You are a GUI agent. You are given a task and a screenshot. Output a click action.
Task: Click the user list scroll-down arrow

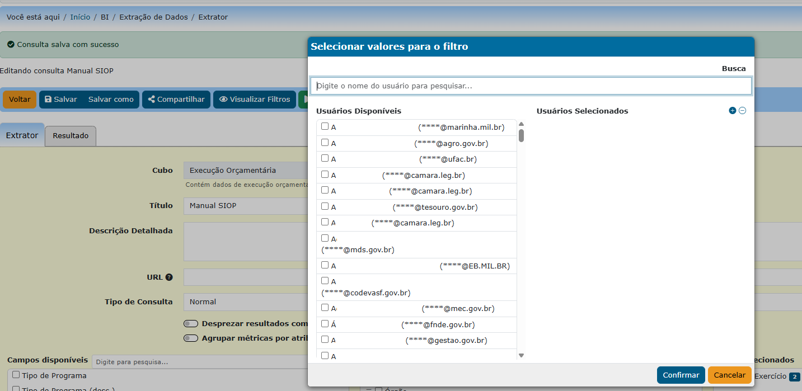click(x=521, y=355)
